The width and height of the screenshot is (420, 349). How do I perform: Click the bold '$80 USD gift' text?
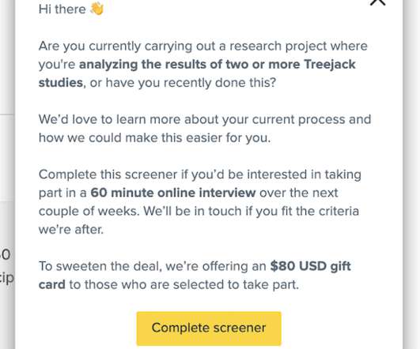pos(310,266)
